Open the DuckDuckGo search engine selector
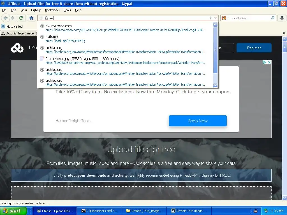This screenshot has width=287, height=215. pyautogui.click(x=225, y=18)
